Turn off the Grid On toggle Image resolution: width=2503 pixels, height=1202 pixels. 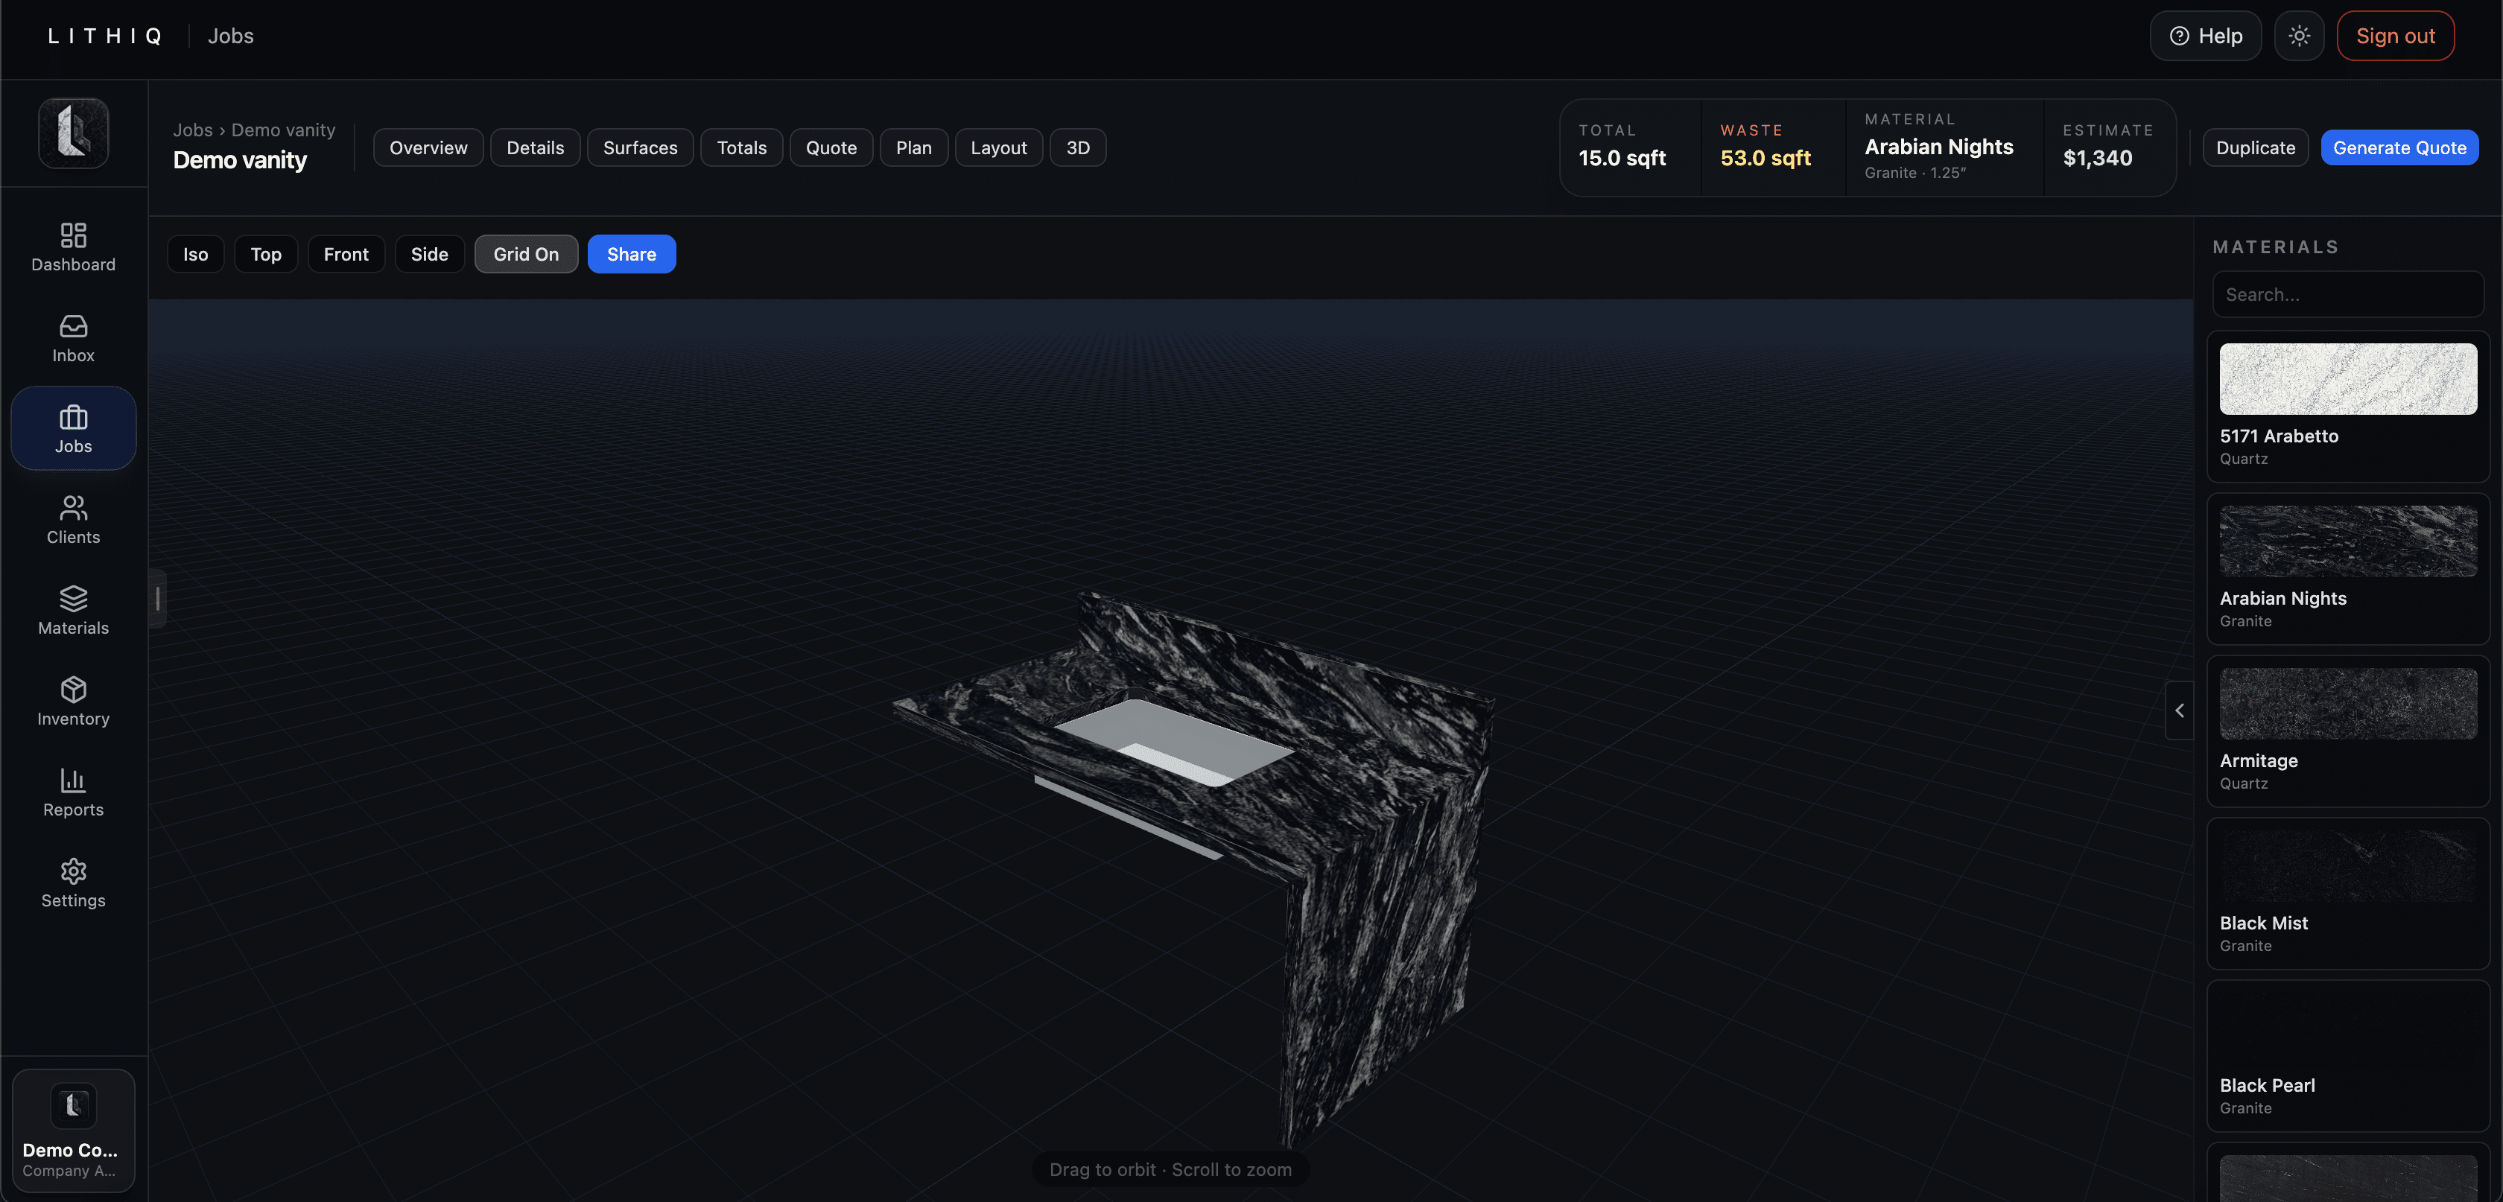(526, 254)
